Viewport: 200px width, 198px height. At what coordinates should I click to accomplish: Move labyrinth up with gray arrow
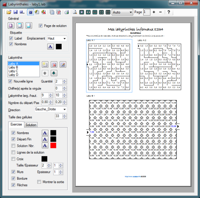click(45, 73)
